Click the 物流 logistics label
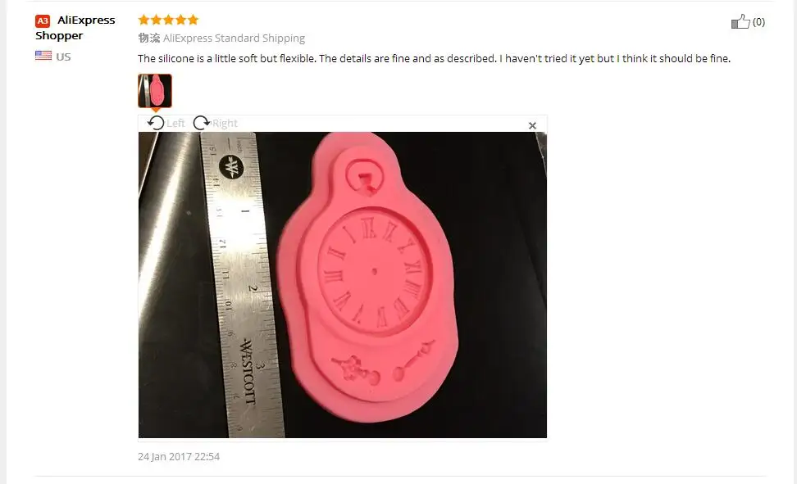 click(149, 38)
